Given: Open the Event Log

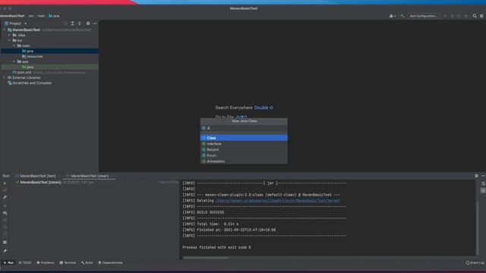Looking at the screenshot, I should 475,263.
